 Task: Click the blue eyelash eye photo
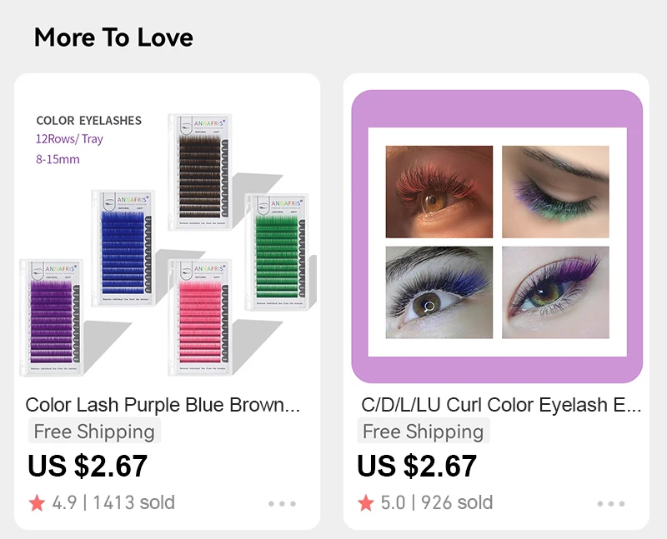click(x=439, y=292)
